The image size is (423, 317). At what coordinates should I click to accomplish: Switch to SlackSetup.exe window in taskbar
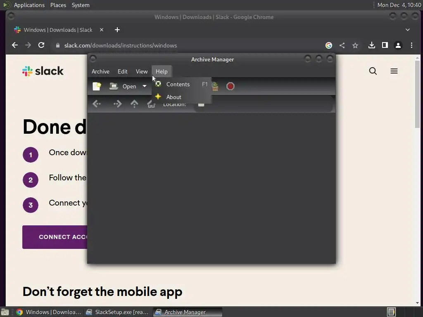[117, 312]
